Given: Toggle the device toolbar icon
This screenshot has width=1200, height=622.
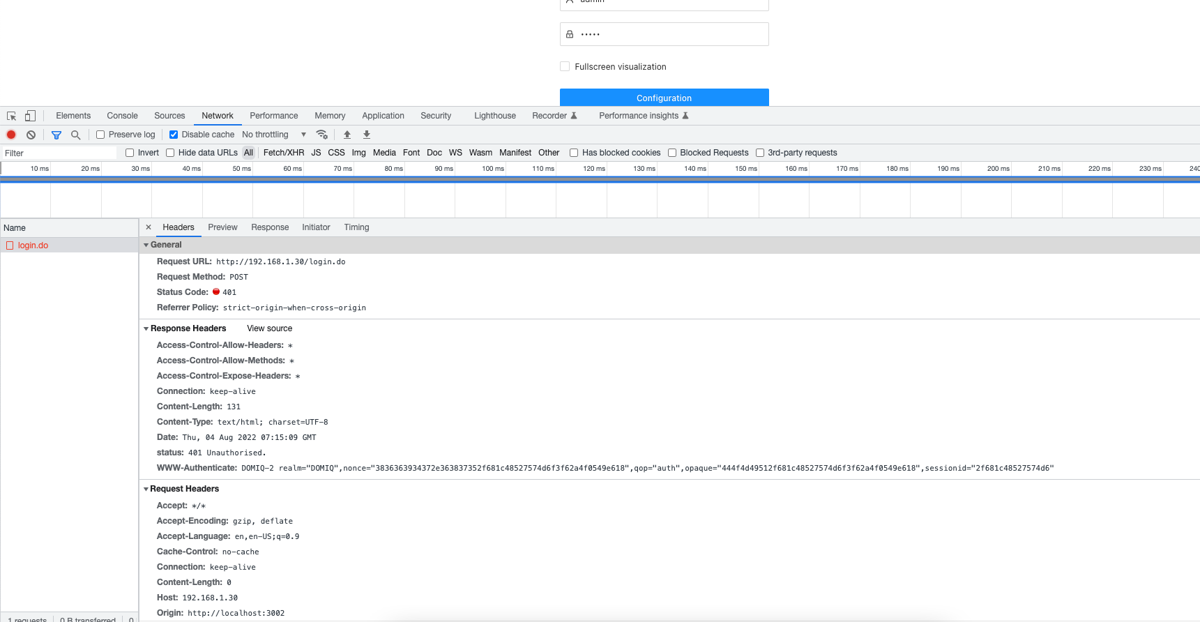Looking at the screenshot, I should point(30,116).
